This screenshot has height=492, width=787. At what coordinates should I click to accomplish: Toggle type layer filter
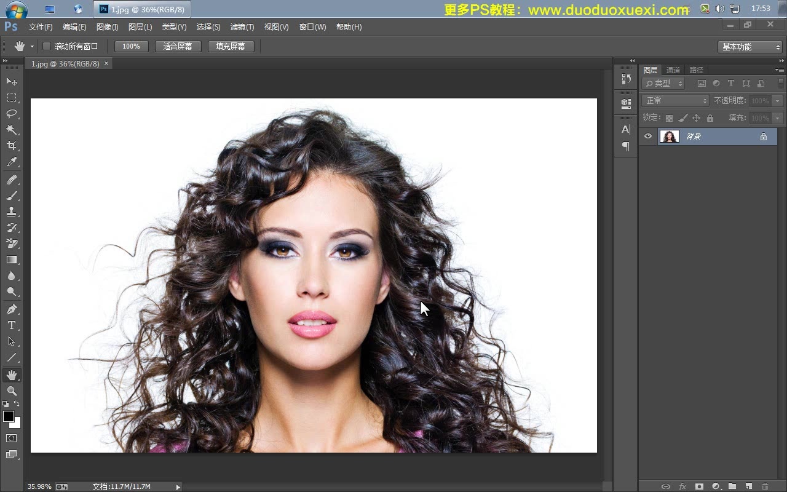click(x=731, y=84)
